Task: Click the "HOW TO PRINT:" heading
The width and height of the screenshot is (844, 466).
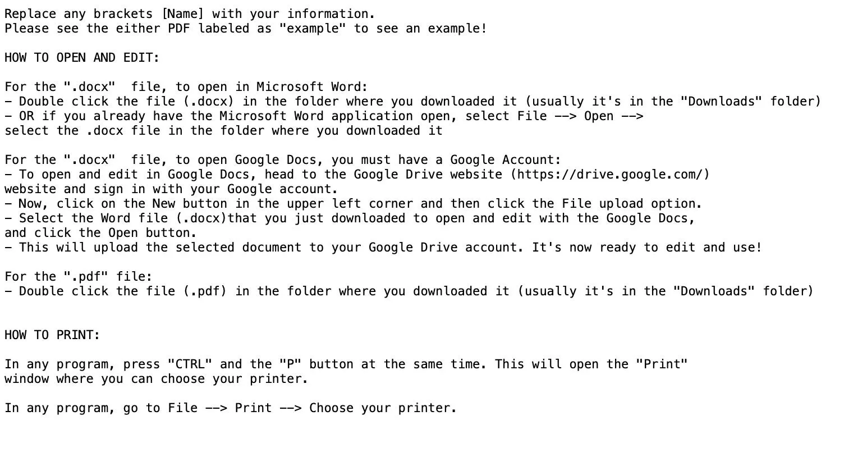Action: 52,335
